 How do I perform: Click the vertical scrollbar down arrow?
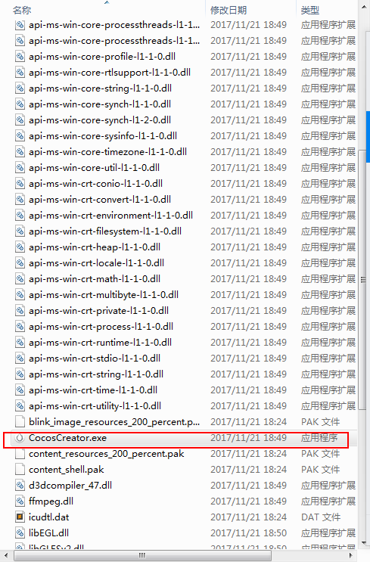coord(364,544)
